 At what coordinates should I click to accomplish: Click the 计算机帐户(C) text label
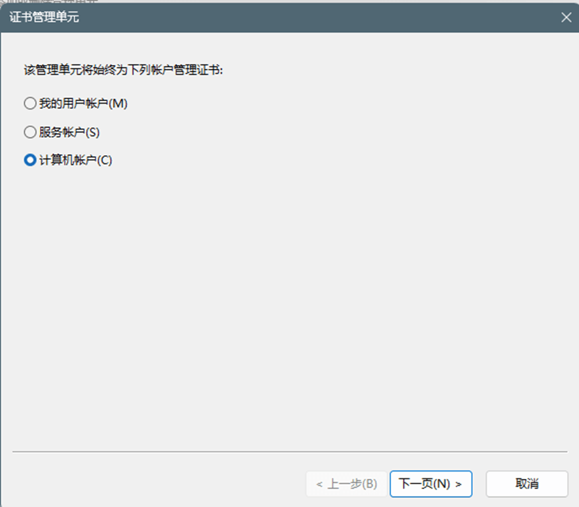[x=76, y=160]
